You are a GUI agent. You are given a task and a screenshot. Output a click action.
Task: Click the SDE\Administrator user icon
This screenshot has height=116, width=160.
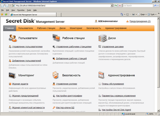96,21
